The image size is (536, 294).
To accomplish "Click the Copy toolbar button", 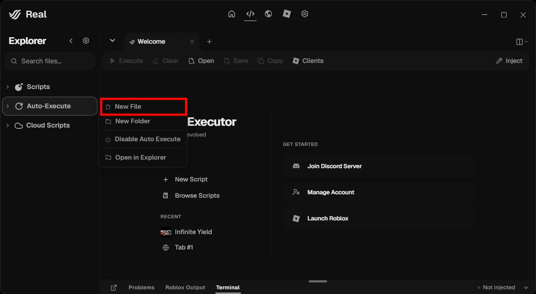I will 270,61.
